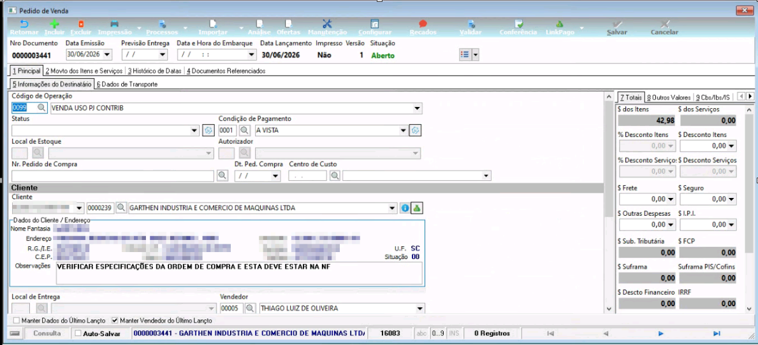Click magnifier beside Código de Operação field
This screenshot has width=758, height=345.
pos(41,108)
